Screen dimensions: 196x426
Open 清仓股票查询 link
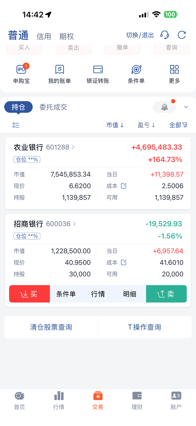(x=51, y=327)
